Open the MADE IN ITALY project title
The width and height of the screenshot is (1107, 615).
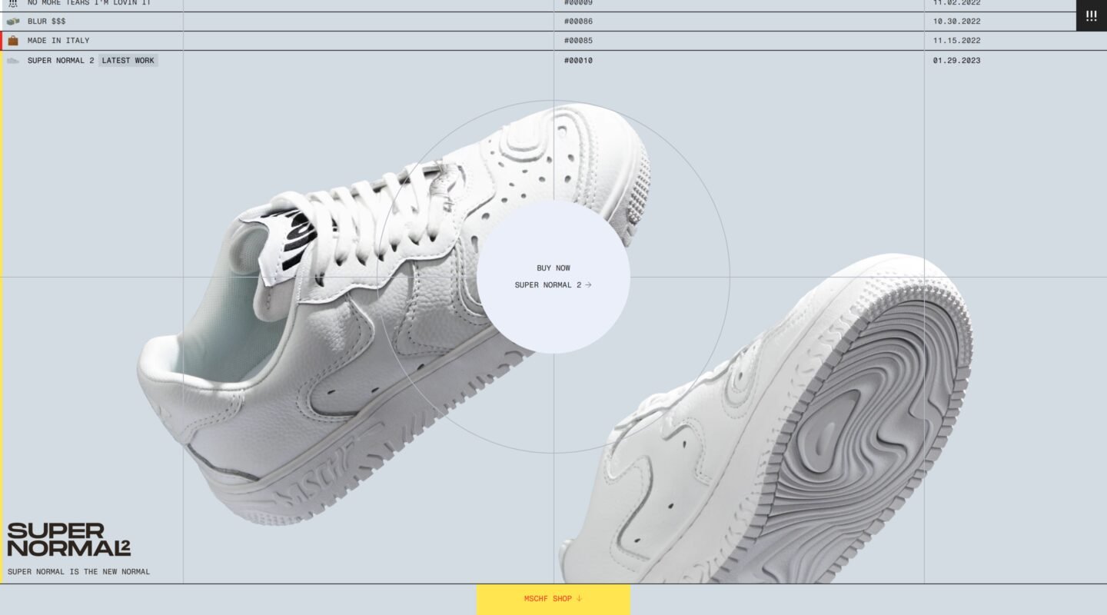pos(58,41)
